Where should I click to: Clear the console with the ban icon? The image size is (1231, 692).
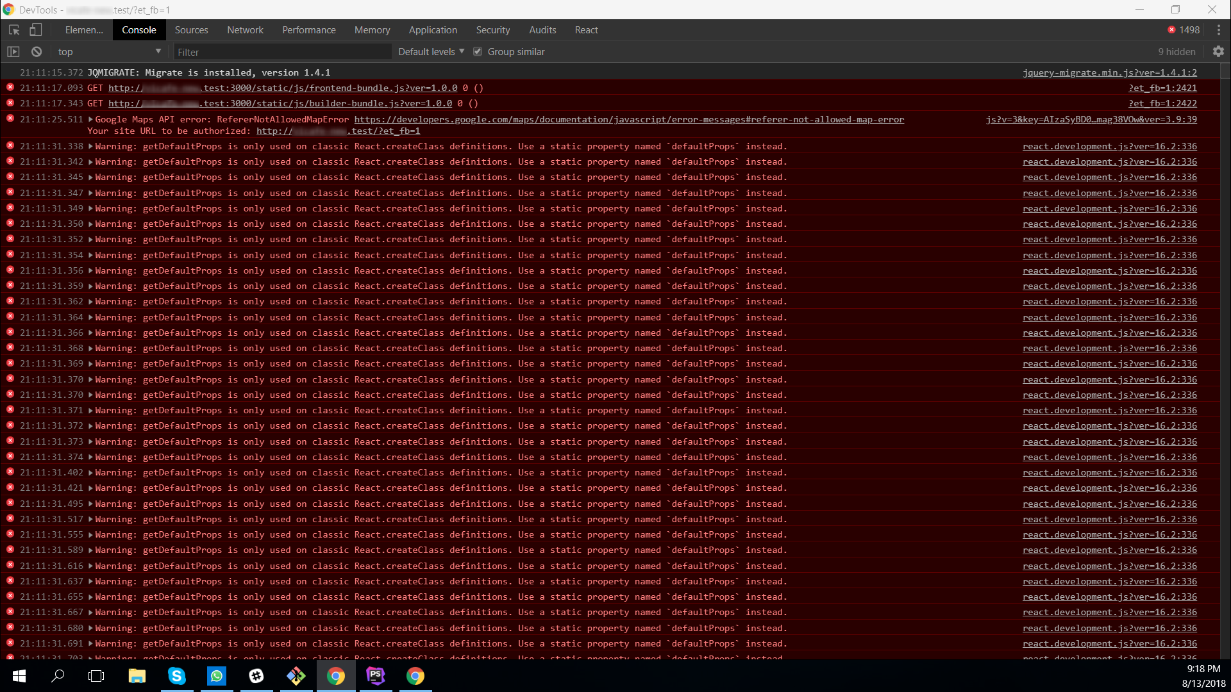(x=37, y=52)
